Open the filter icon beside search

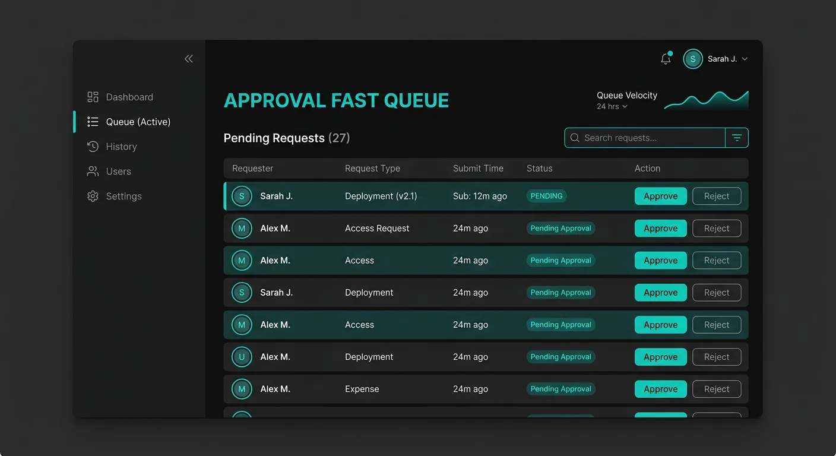(x=737, y=138)
